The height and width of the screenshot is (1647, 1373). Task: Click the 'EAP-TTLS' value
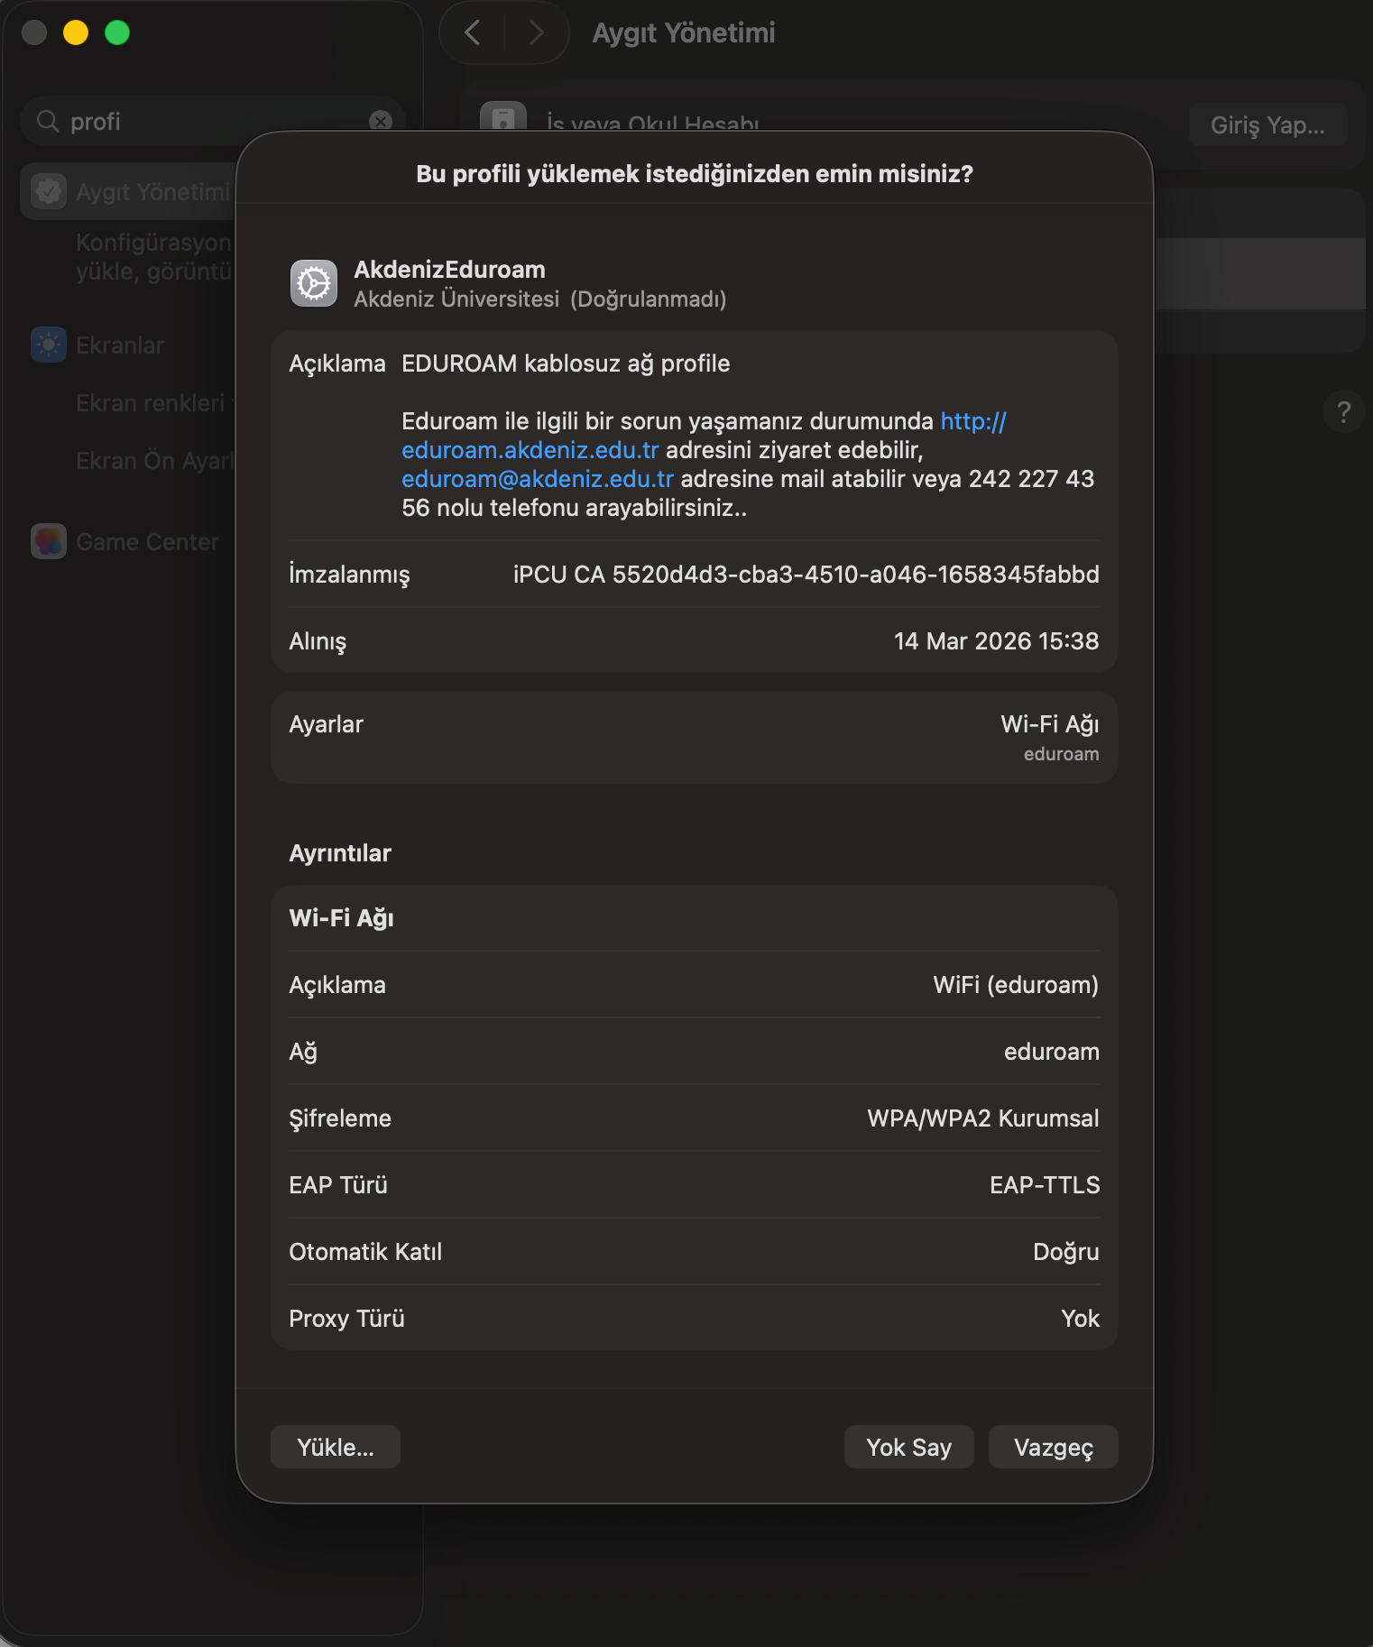pyautogui.click(x=1045, y=1185)
